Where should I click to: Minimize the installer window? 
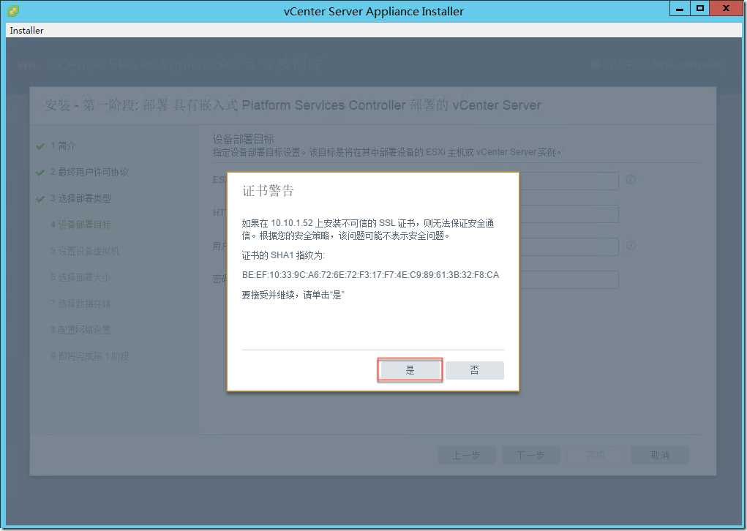[x=680, y=9]
